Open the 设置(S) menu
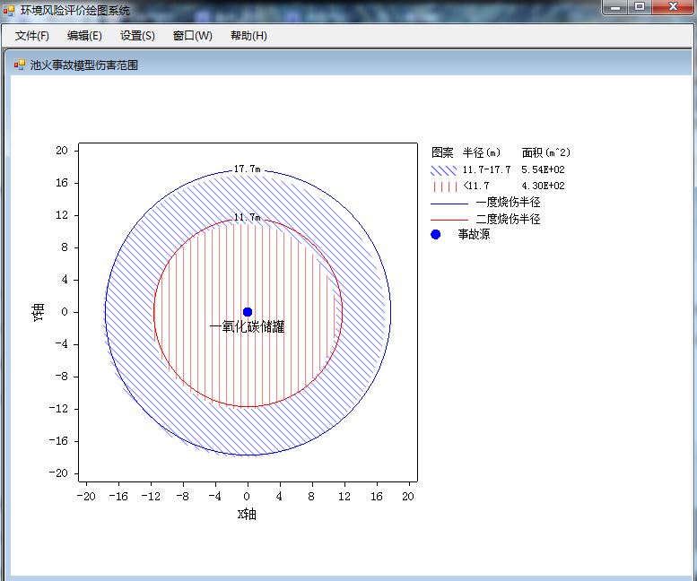The width and height of the screenshot is (697, 581). pos(137,36)
